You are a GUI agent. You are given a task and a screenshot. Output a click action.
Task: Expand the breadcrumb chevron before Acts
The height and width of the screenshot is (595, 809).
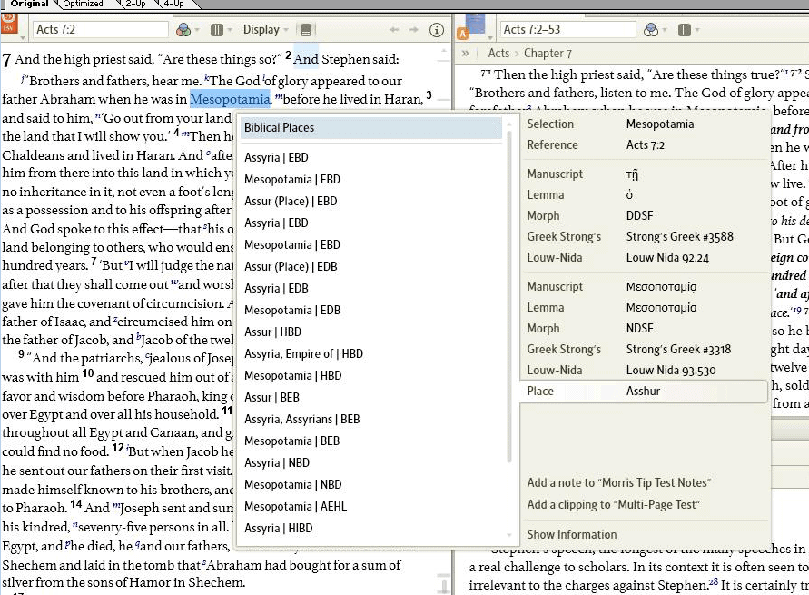[x=466, y=54]
